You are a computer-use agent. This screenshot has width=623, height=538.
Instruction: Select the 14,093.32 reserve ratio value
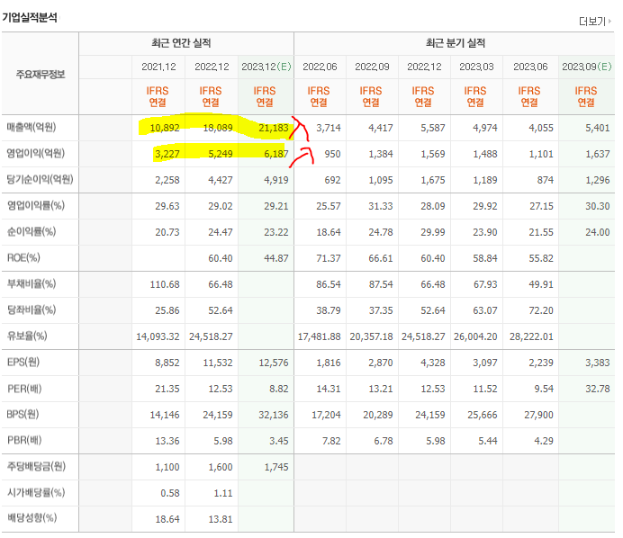[158, 336]
